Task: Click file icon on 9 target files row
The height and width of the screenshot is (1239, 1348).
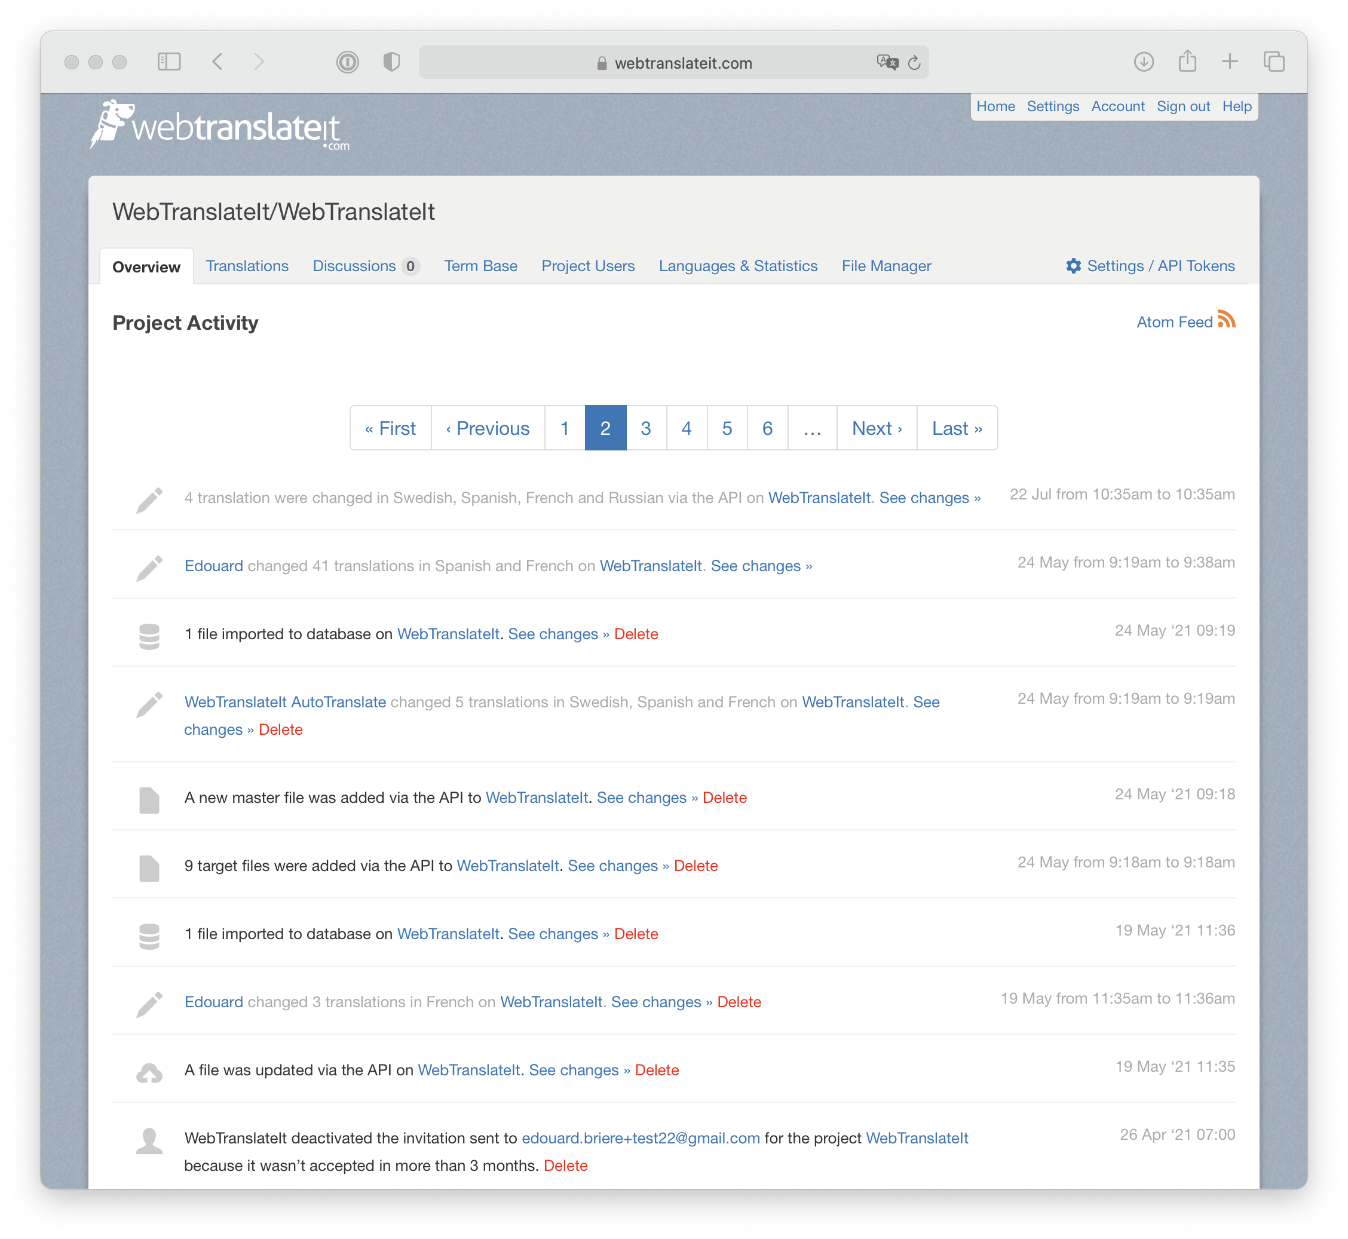Action: click(149, 867)
